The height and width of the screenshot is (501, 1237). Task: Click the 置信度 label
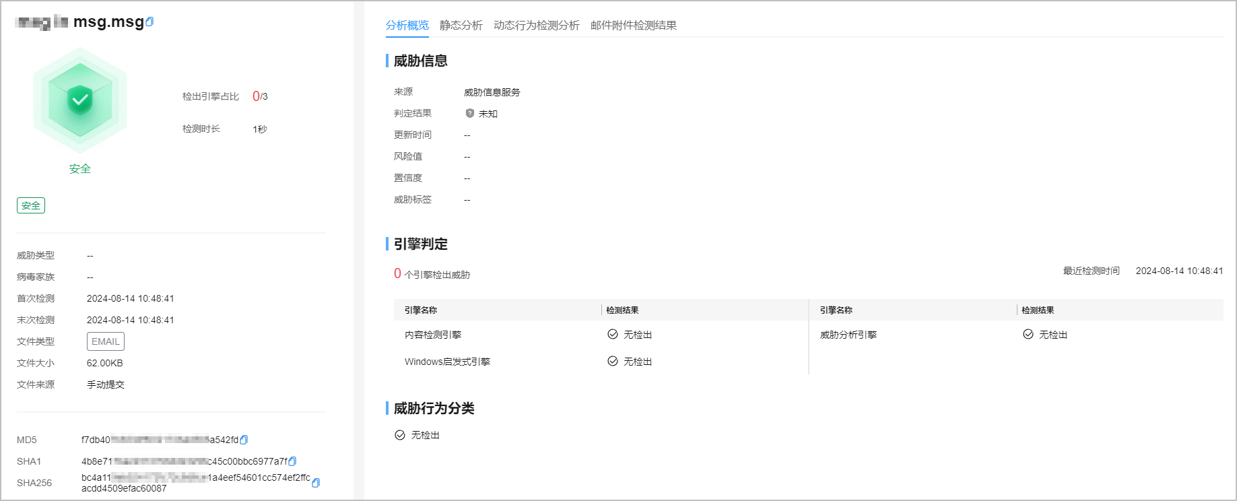coord(408,178)
